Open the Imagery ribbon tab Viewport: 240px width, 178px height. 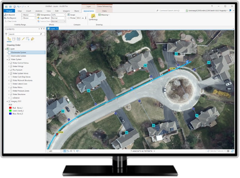click(x=66, y=11)
